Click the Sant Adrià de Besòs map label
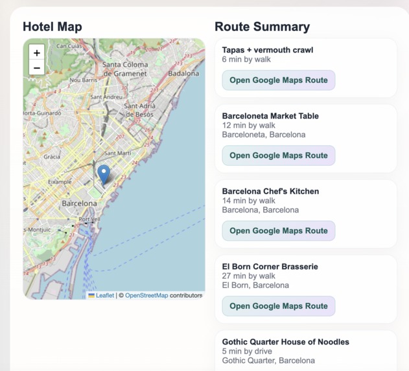This screenshot has width=409, height=371. pos(139,110)
